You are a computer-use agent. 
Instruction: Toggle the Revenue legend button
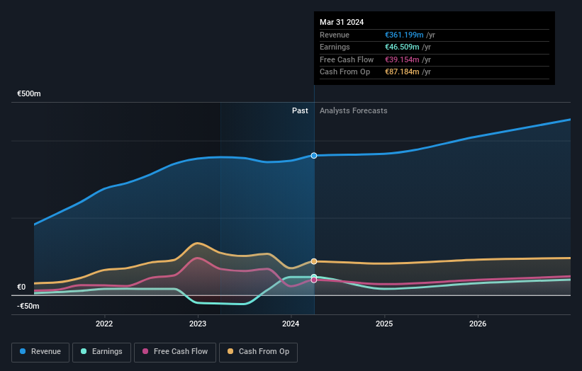pos(40,352)
